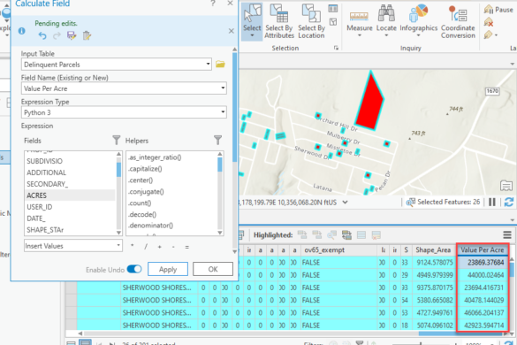
Task: Click the Pause labeling icon
Action: (489, 9)
